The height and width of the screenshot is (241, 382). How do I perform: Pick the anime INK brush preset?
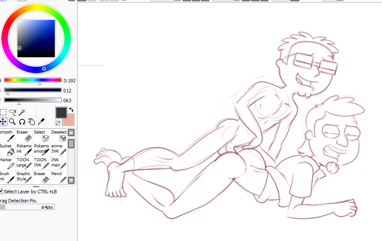(59, 149)
